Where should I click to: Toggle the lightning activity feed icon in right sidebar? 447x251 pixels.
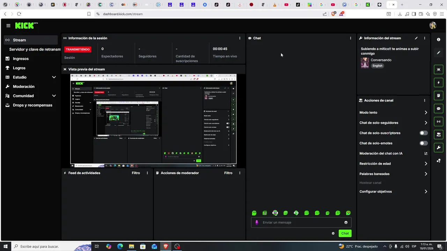[x=439, y=83]
